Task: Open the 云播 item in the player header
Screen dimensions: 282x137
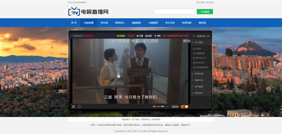Action: (x=140, y=36)
